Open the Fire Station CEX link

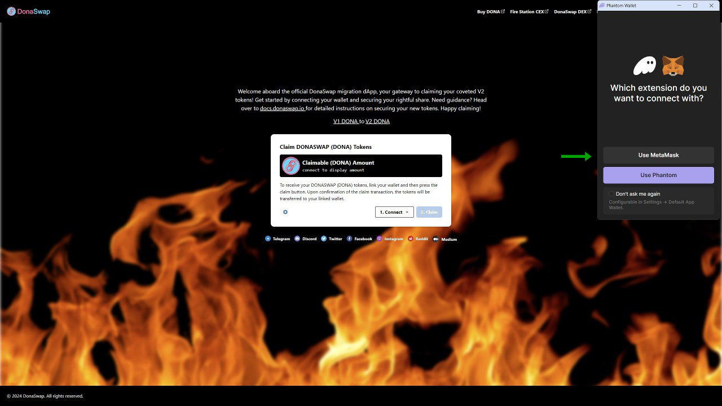(x=529, y=11)
